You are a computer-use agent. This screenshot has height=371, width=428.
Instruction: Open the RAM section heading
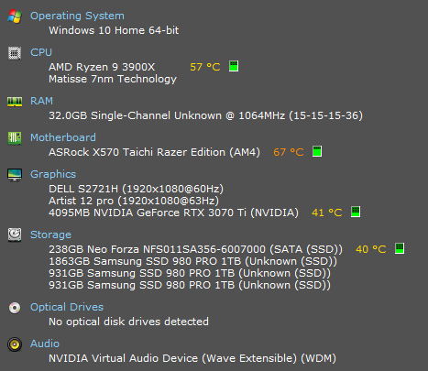41,101
